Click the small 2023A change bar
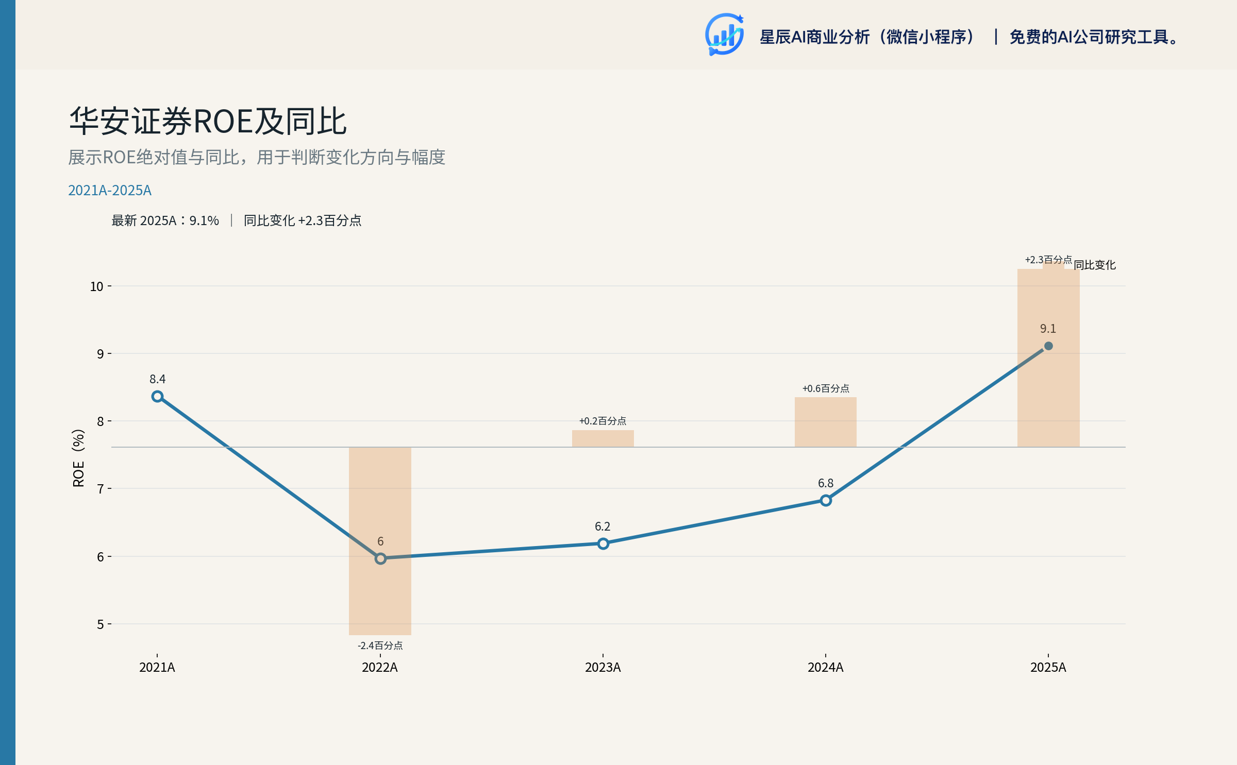Screen dimensions: 1237x765 [x=603, y=438]
